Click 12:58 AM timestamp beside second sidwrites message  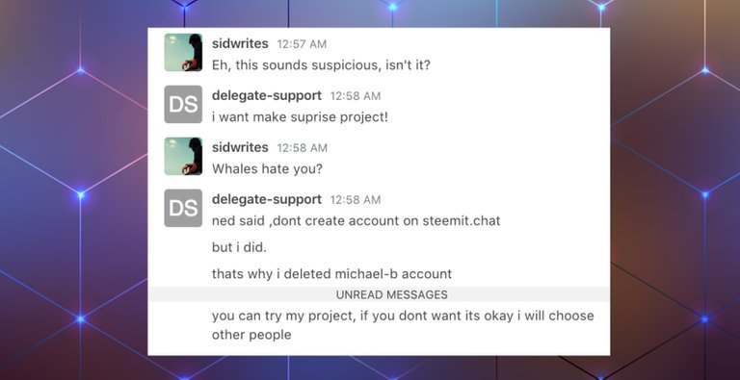[x=302, y=147]
